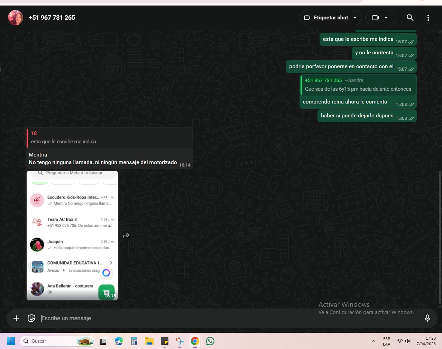
Task: Open the video call options dropdown arrow
Action: (x=386, y=18)
